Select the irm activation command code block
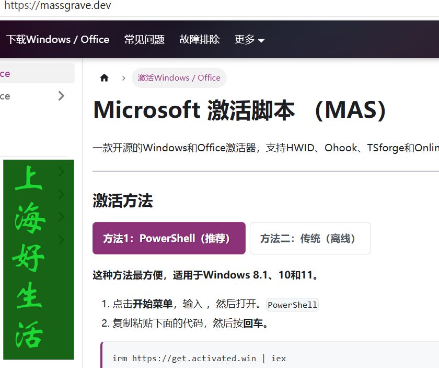 [x=199, y=358]
